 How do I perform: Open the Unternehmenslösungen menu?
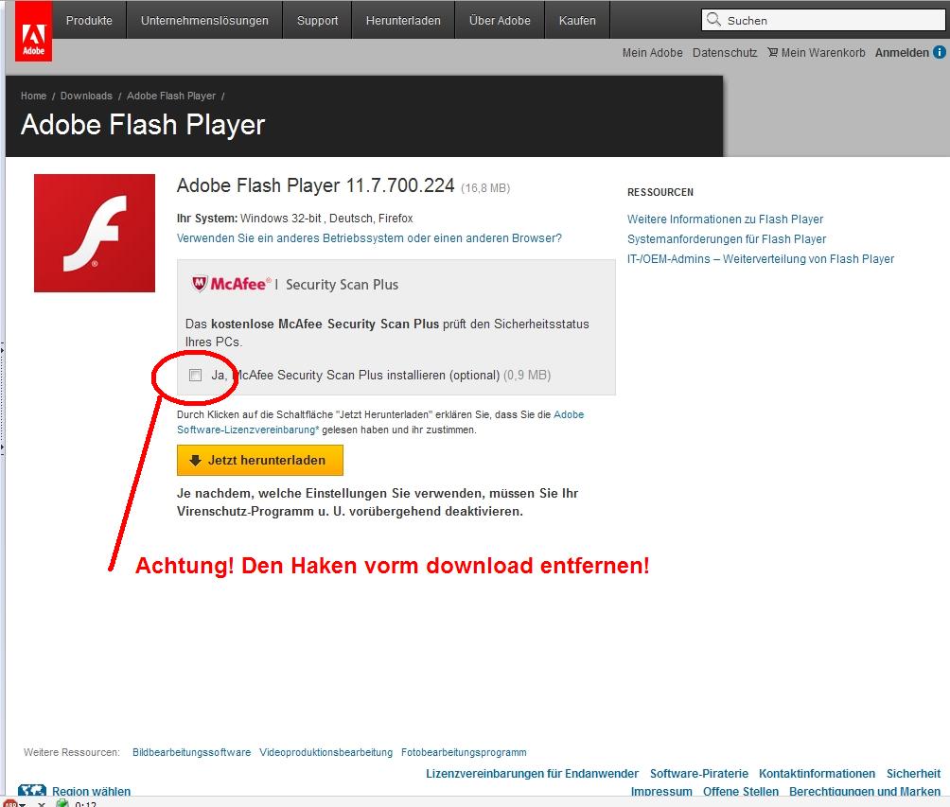204,20
